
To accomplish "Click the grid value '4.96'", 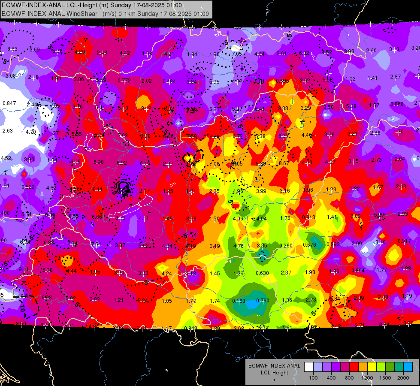I will tap(238, 191).
